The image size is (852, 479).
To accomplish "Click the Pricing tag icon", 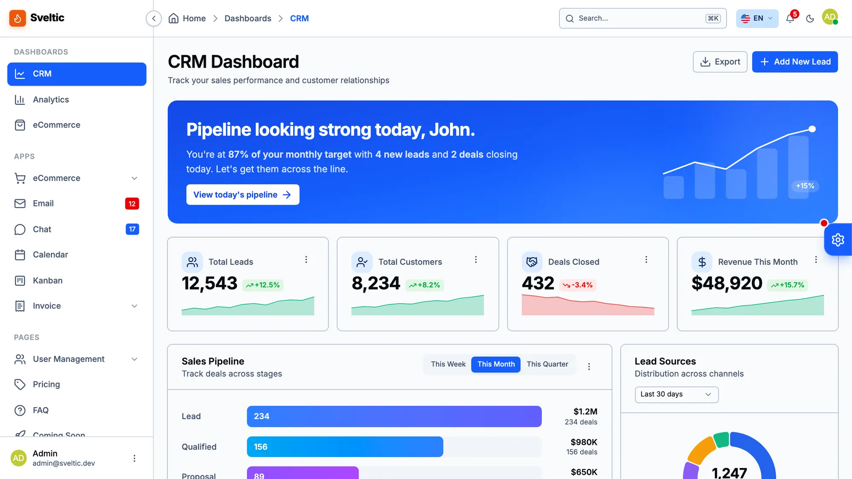I will [x=20, y=384].
